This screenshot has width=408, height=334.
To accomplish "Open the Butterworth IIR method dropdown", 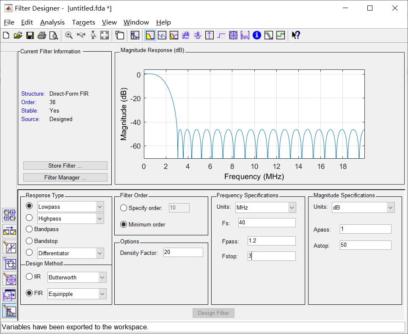I will click(102, 278).
